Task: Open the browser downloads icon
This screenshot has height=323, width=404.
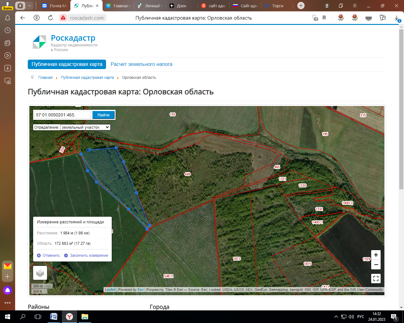Action: pos(397,18)
